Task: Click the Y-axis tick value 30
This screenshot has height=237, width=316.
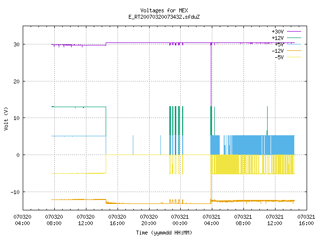Action: coord(16,44)
